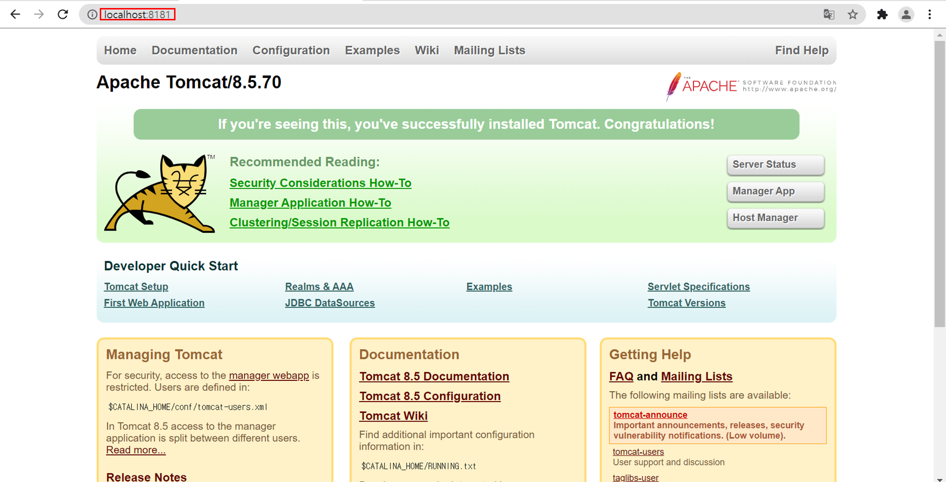
Task: Click the Getting Help heading
Action: pyautogui.click(x=650, y=354)
